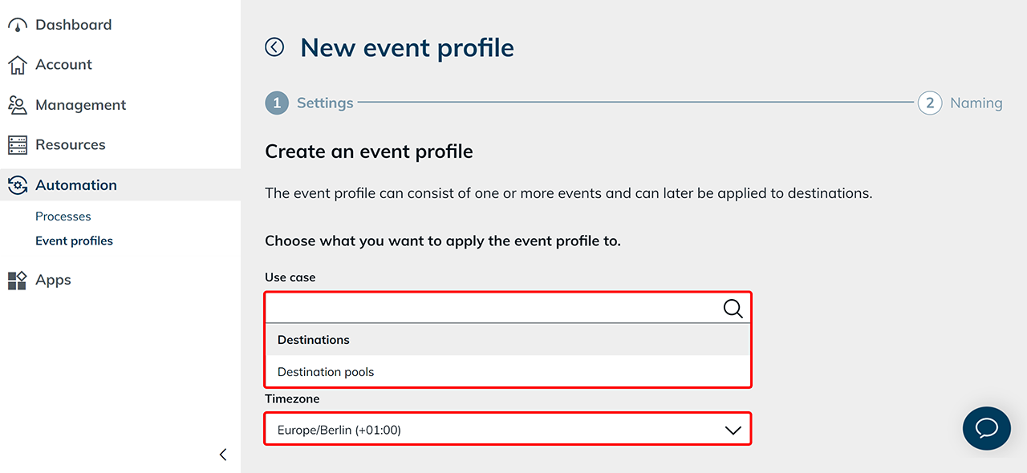Screen dimensions: 1027x473
Task: Click the Resources server rack icon
Action: click(x=17, y=145)
